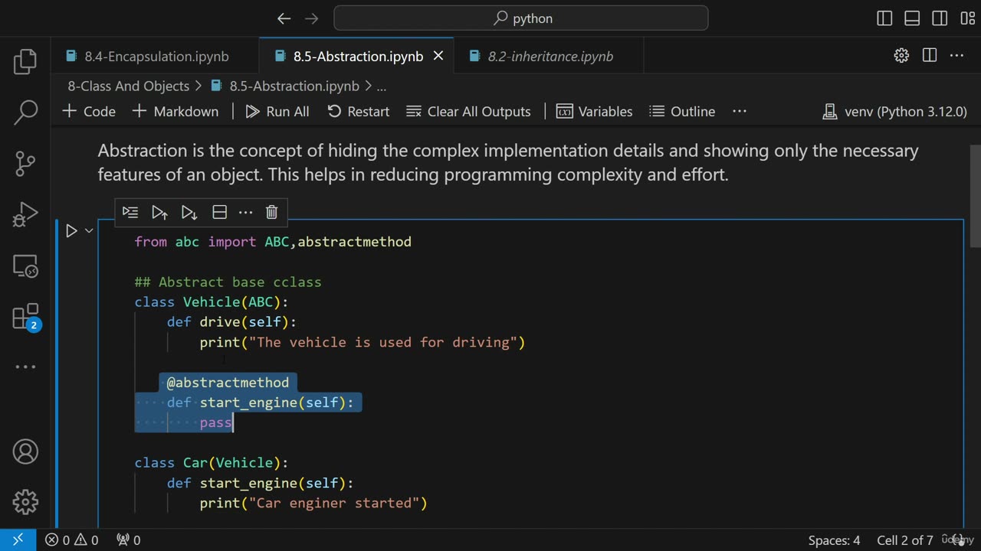
Task: Go forward with the right arrow
Action: click(311, 18)
